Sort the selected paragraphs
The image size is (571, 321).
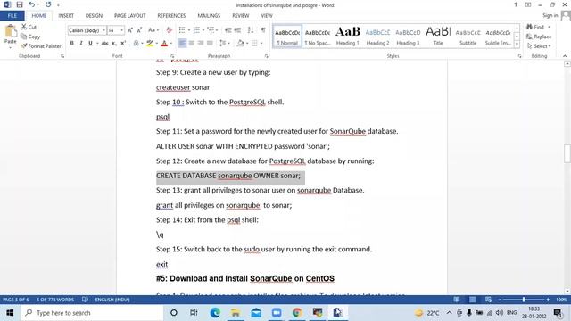tap(251, 30)
